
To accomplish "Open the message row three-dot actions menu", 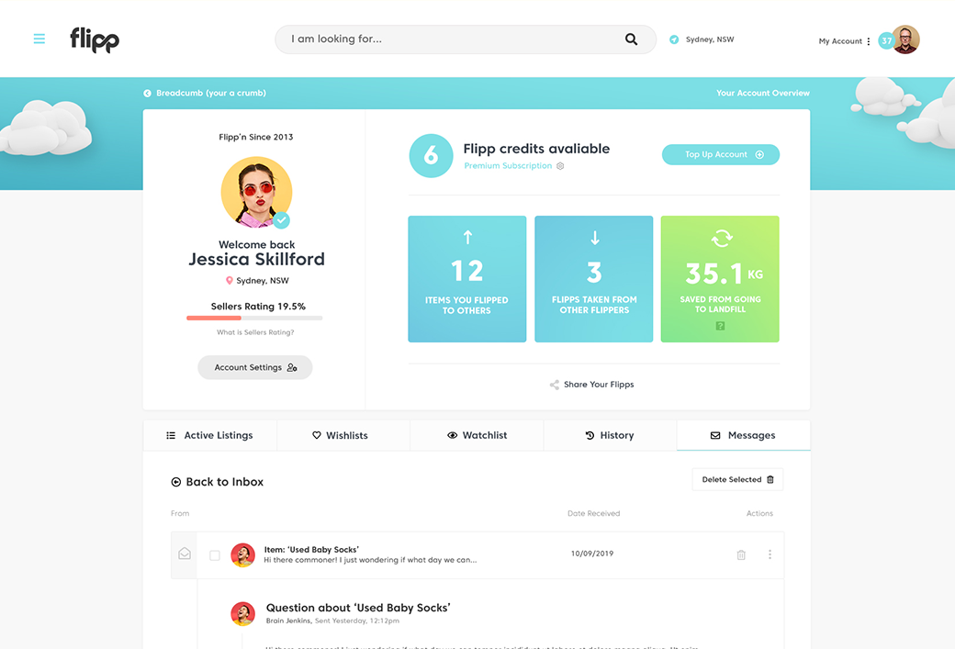I will click(x=770, y=554).
